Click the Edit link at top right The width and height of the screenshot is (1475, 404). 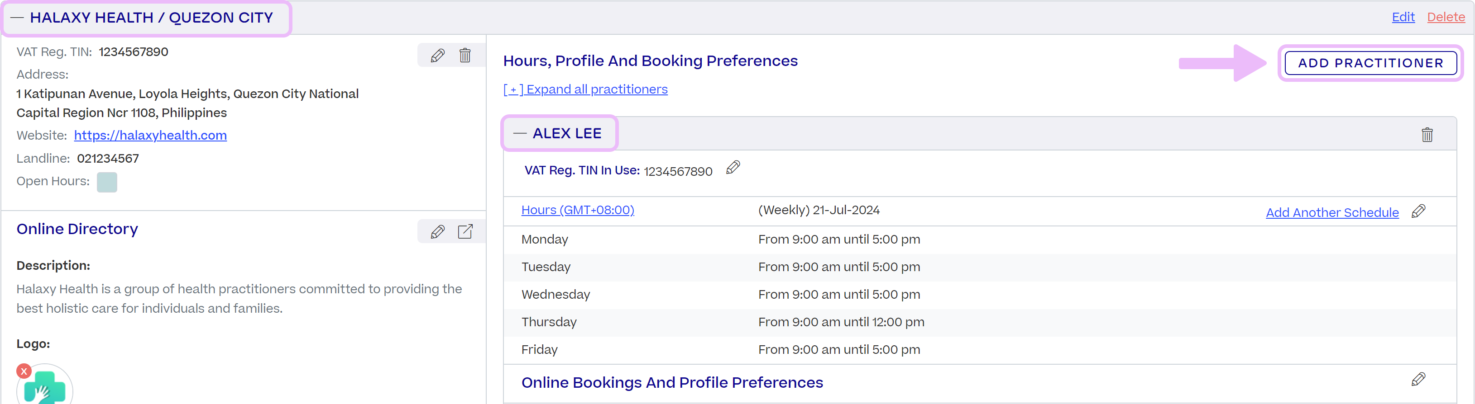click(1403, 17)
